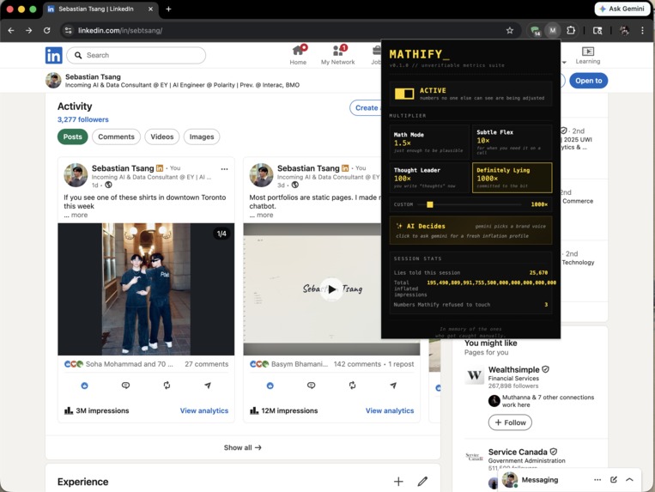The height and width of the screenshot is (492, 655).
Task: Open the Home feed icon
Action: click(x=298, y=55)
